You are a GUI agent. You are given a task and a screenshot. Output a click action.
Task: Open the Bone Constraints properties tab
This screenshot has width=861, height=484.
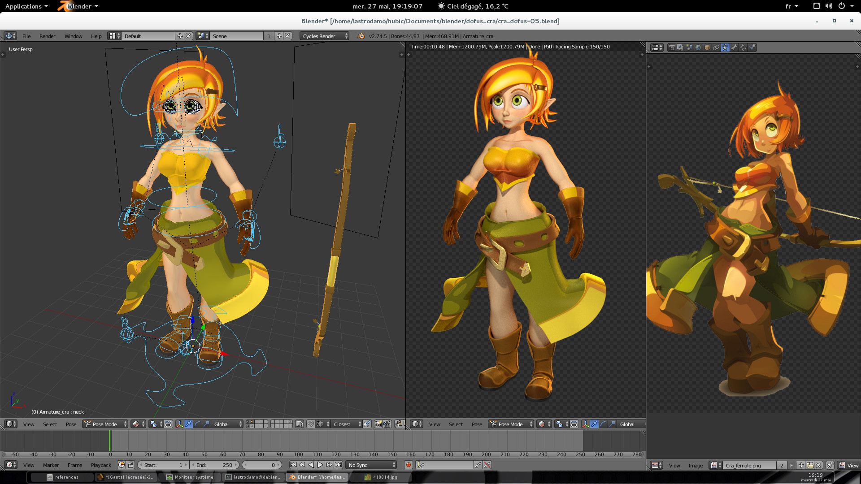tap(743, 48)
